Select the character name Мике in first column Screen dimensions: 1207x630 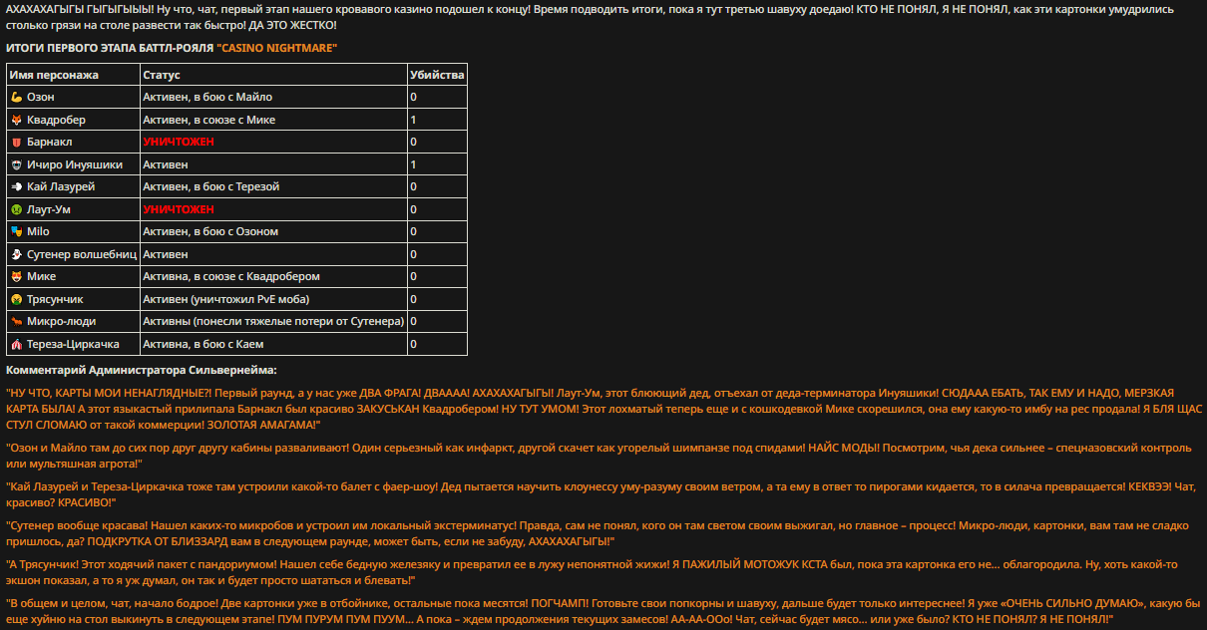coord(41,276)
